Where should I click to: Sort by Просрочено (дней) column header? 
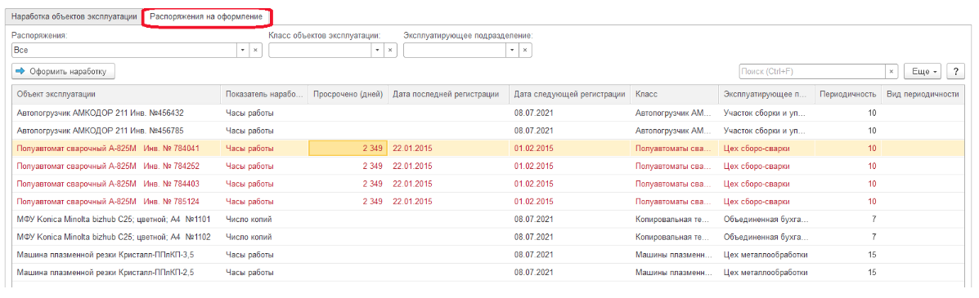click(x=348, y=94)
